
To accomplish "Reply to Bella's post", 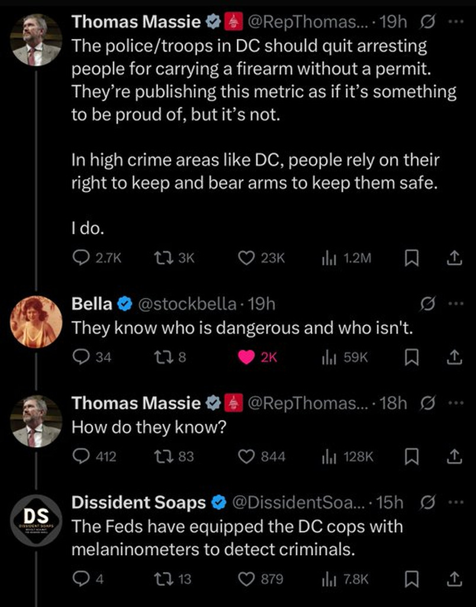I will pos(81,357).
